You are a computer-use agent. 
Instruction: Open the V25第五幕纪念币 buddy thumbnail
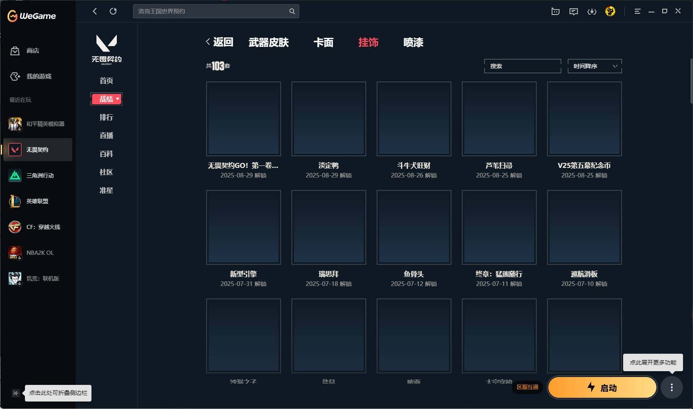coord(584,119)
